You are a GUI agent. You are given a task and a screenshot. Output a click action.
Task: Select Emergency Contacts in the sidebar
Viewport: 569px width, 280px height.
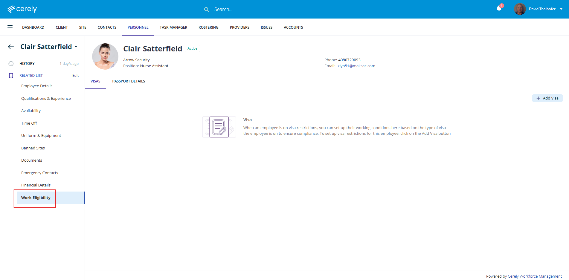pos(39,173)
